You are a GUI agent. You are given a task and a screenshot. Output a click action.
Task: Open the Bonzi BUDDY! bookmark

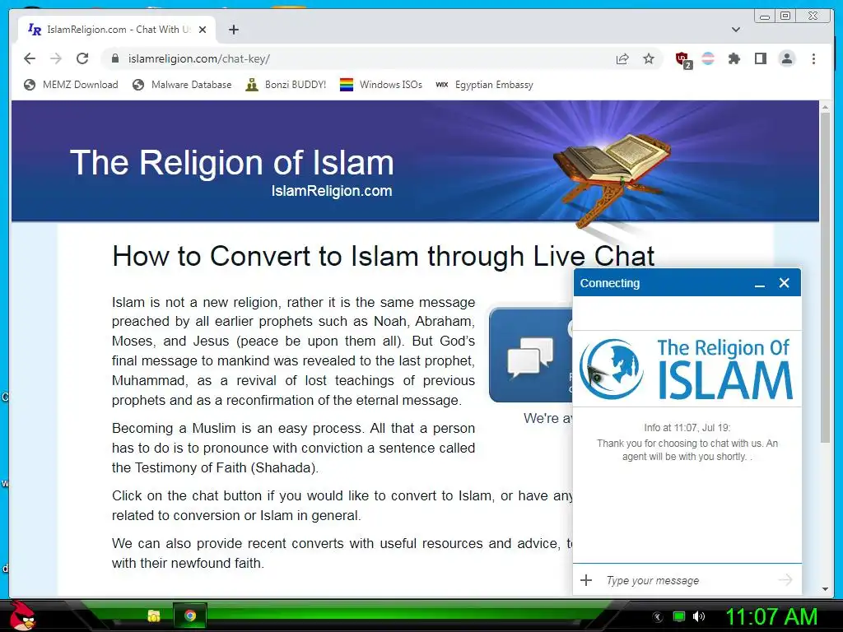[x=286, y=85]
